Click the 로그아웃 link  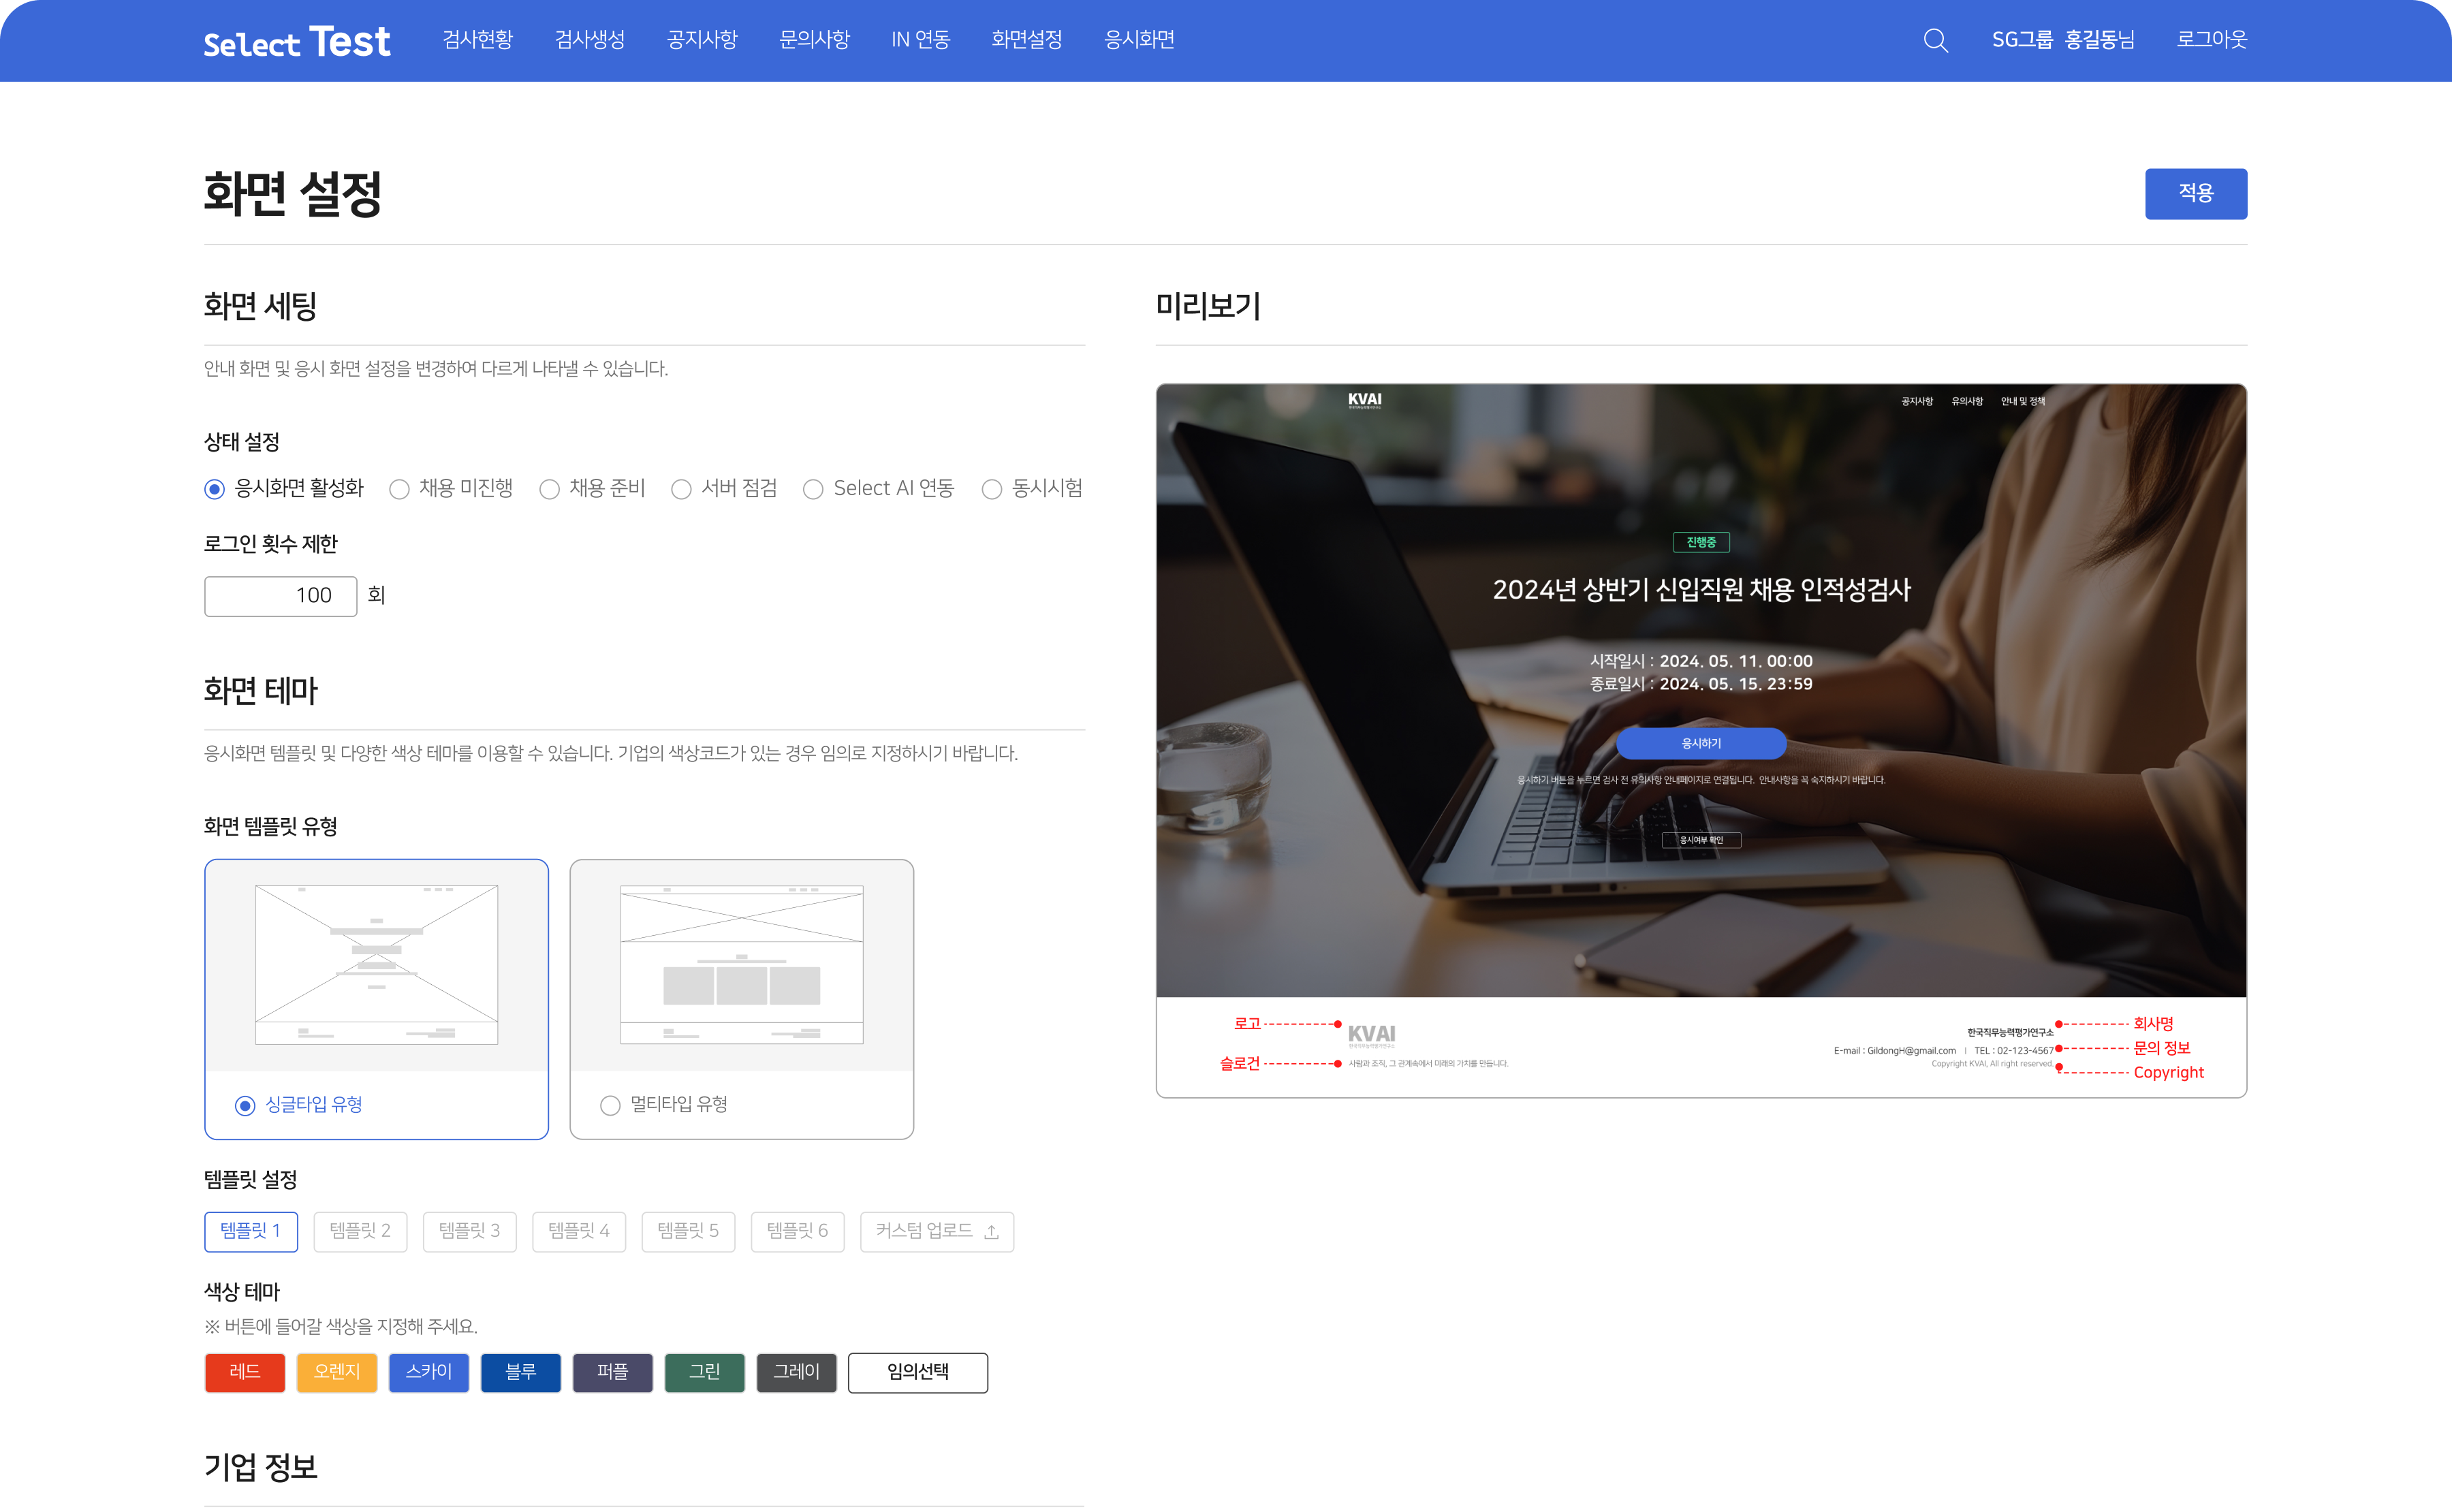click(2212, 40)
